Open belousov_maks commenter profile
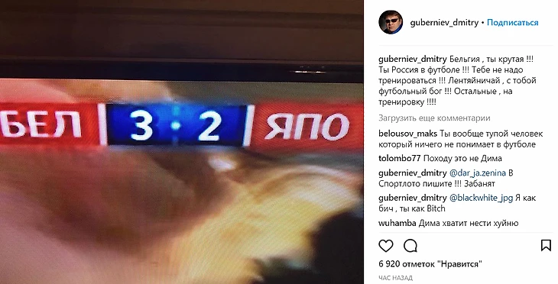 point(408,134)
